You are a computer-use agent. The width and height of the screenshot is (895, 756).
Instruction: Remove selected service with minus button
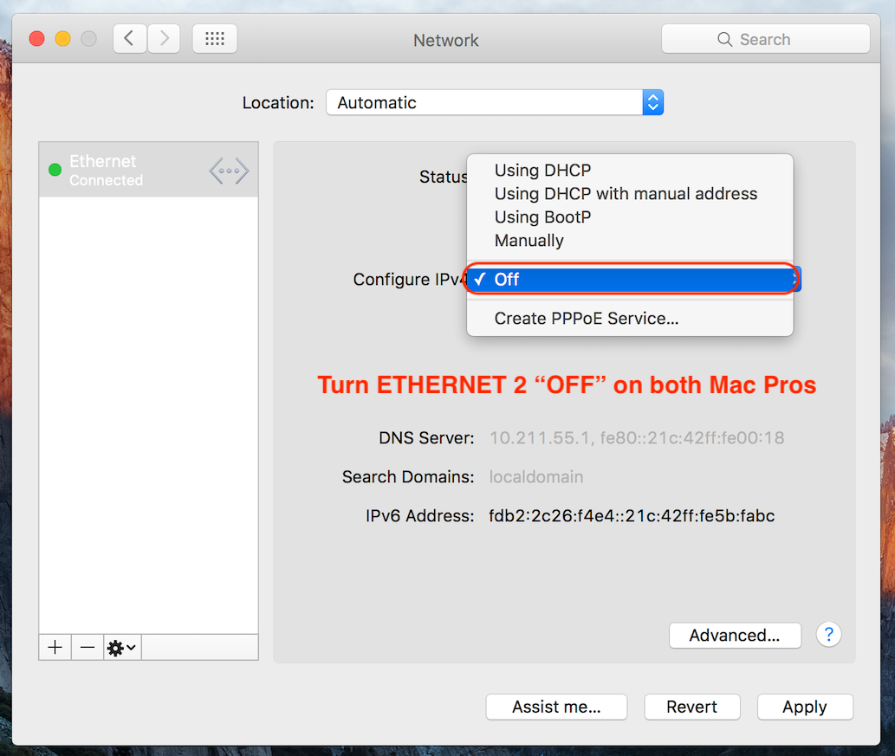(x=88, y=647)
